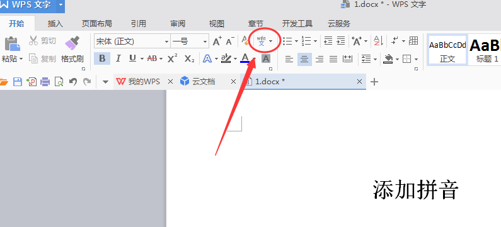The height and width of the screenshot is (227, 501).
Task: Expand the Paste (粘贴) dropdown arrow
Action: pyautogui.click(x=21, y=59)
